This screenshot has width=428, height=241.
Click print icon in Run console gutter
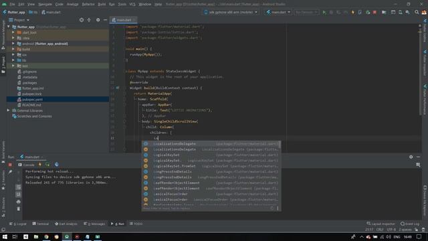pos(18,202)
